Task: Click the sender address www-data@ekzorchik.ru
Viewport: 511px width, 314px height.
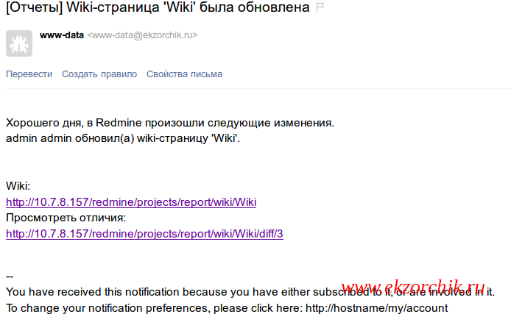Action: coord(142,35)
